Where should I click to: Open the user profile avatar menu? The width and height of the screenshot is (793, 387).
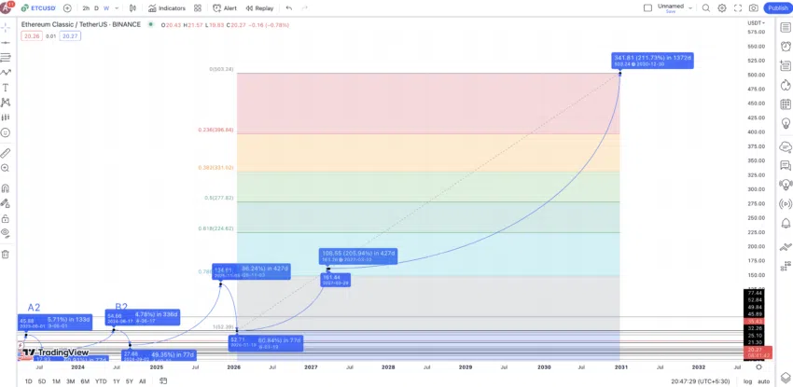(x=7, y=7)
